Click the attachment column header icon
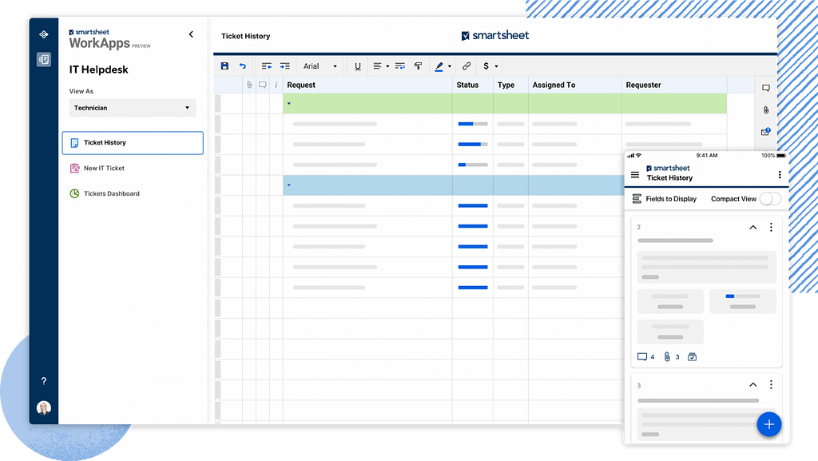Image resolution: width=818 pixels, height=461 pixels. (249, 85)
